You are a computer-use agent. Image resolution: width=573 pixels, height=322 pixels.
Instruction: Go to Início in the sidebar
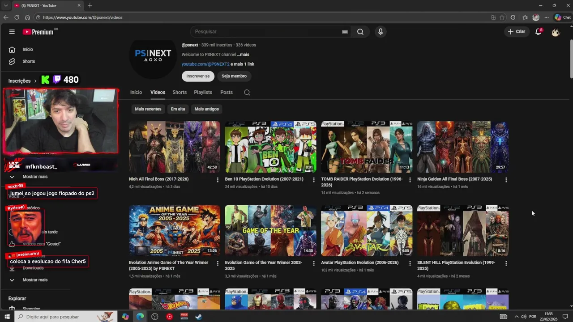(28, 50)
